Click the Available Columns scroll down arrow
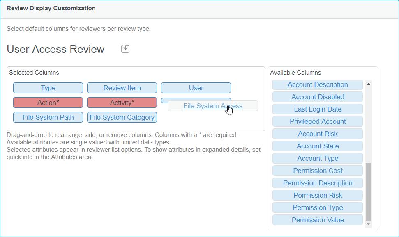399x237 pixels. click(x=368, y=224)
